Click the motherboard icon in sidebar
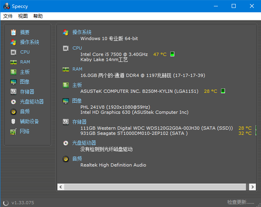 (x=13, y=72)
